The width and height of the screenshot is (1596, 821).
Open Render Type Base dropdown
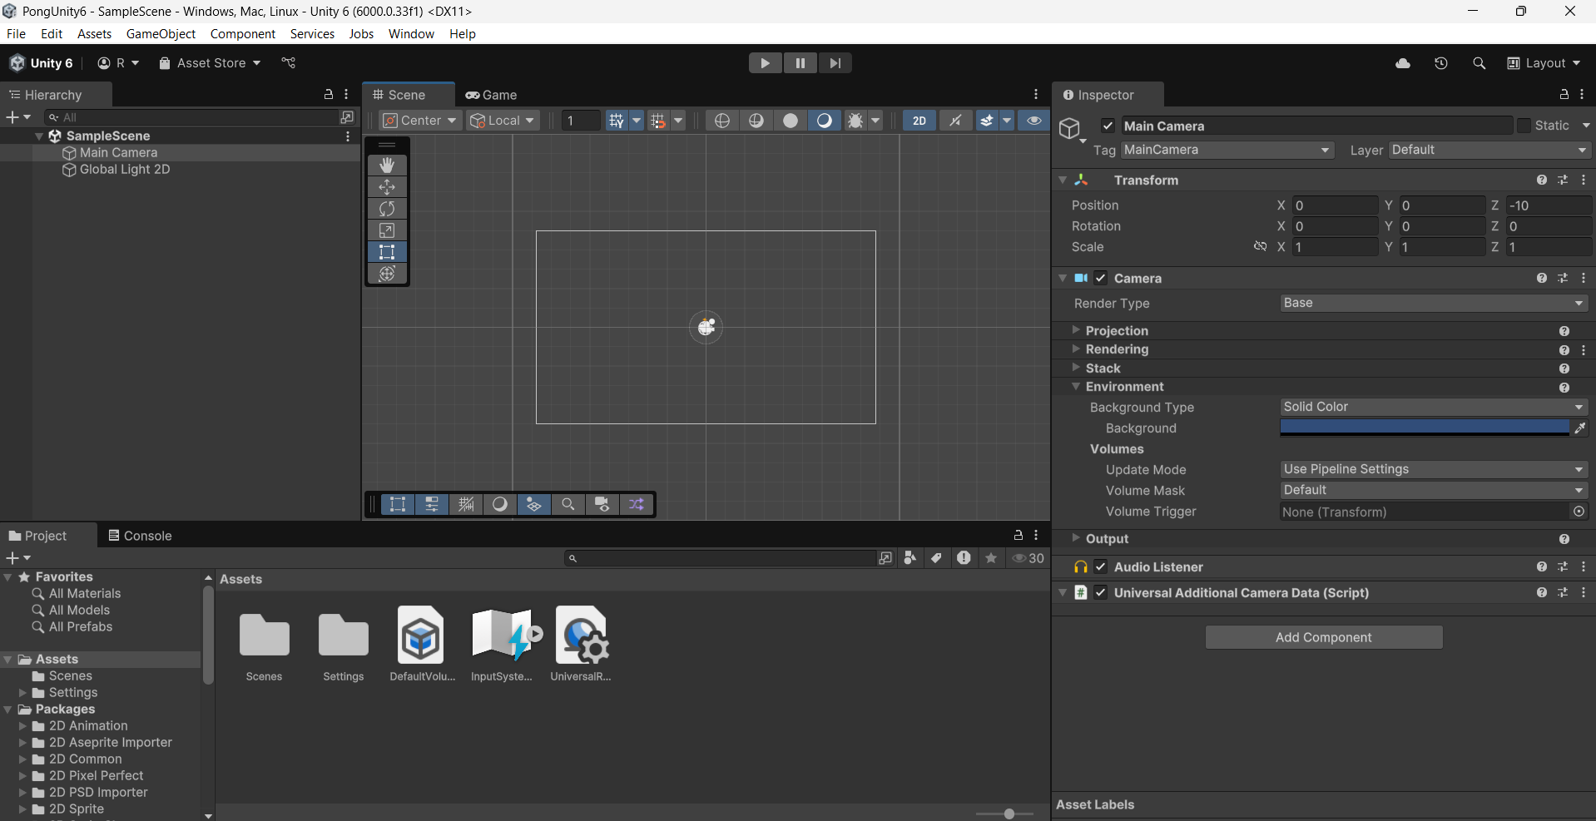click(x=1434, y=303)
